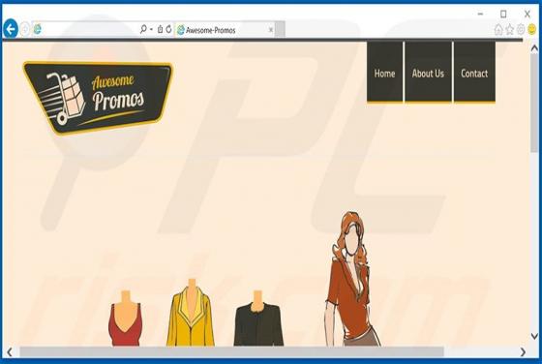Click the yellow coat thumbnail

191,313
